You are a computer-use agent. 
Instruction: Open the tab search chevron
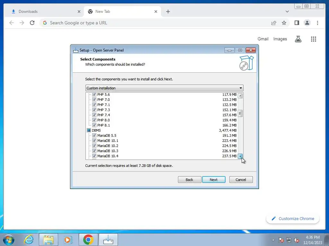pos(287,12)
